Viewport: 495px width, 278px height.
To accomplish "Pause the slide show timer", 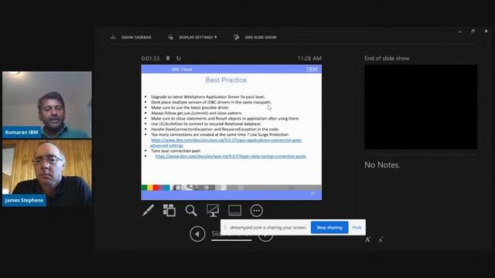I will pyautogui.click(x=168, y=58).
